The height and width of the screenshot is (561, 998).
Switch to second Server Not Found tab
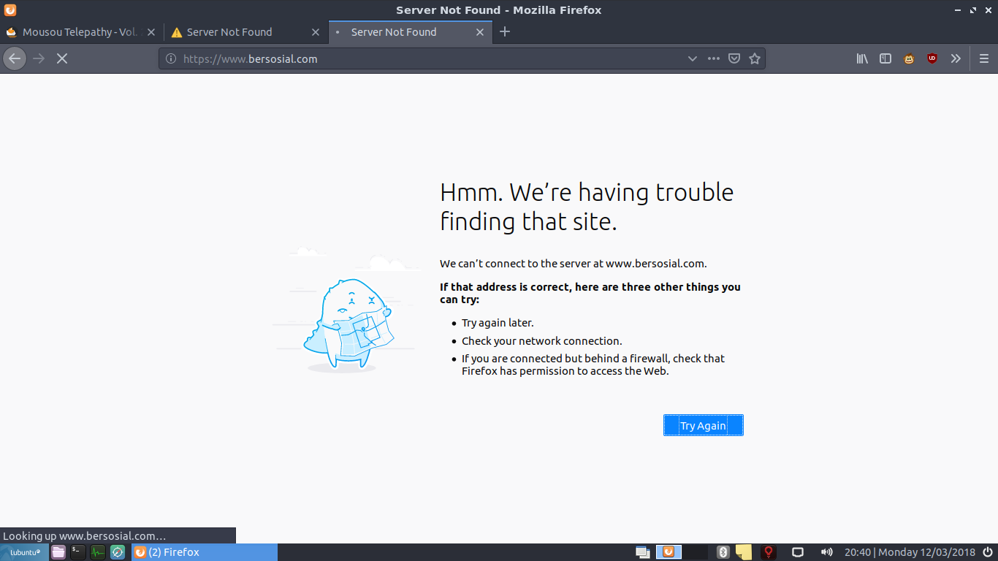pos(245,32)
